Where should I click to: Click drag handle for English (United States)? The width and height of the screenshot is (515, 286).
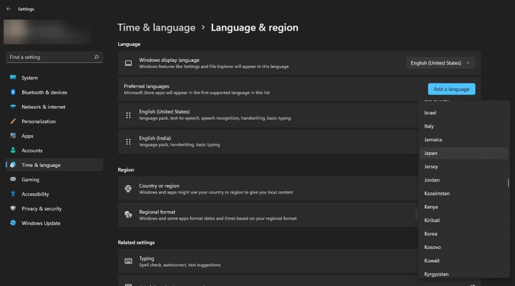[x=128, y=115]
